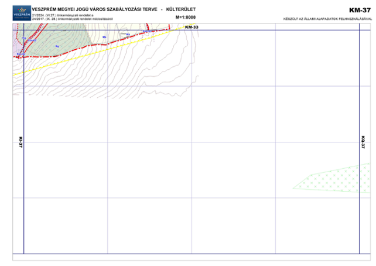Click the blue 'Eg' label in green zone
The image size is (376, 266).
click(57, 46)
